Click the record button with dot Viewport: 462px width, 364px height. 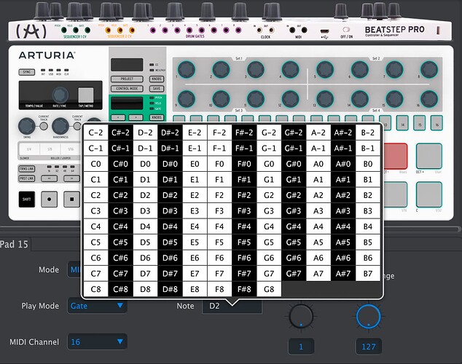[50, 199]
